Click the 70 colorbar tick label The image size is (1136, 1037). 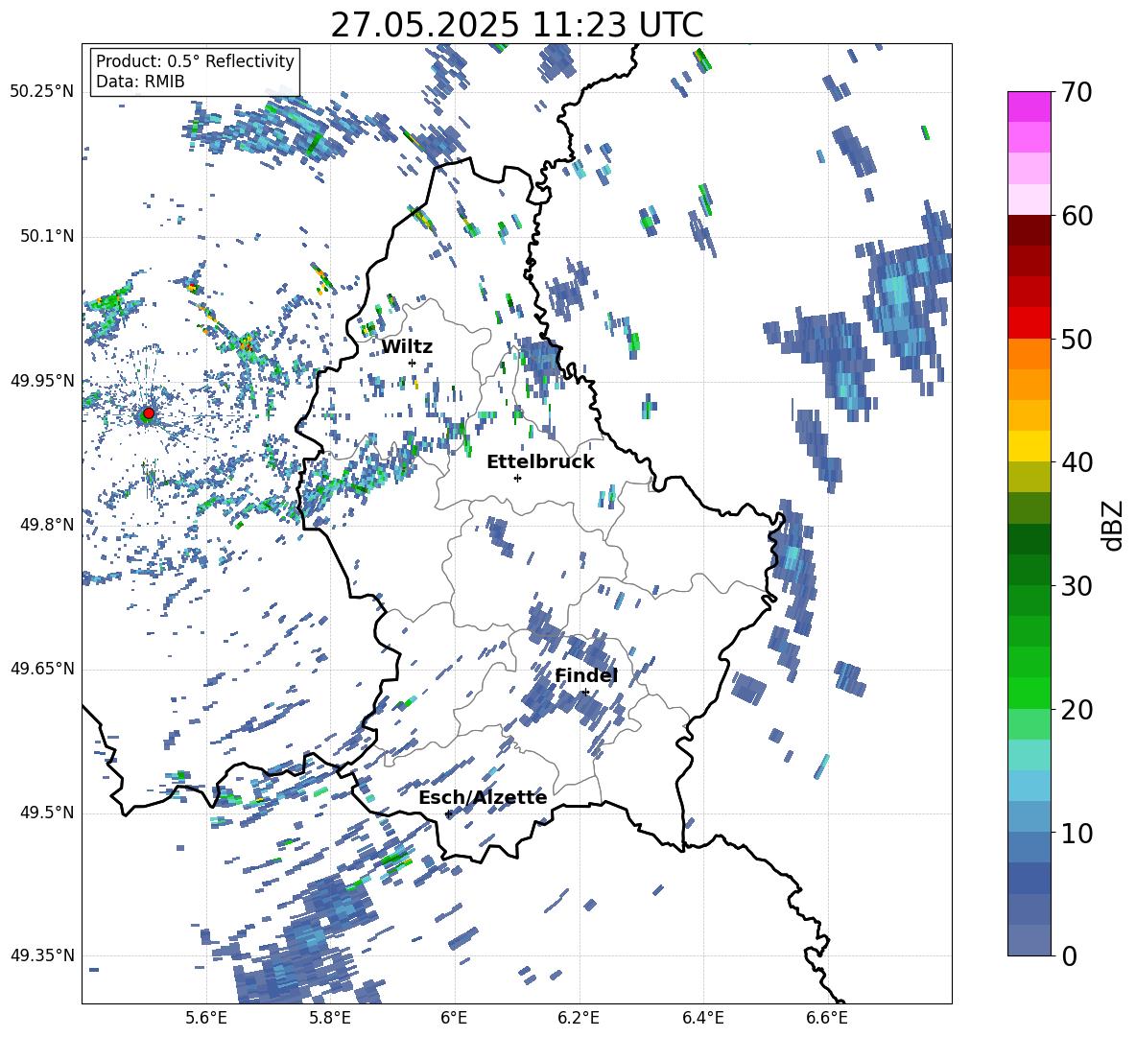[x=1077, y=92]
